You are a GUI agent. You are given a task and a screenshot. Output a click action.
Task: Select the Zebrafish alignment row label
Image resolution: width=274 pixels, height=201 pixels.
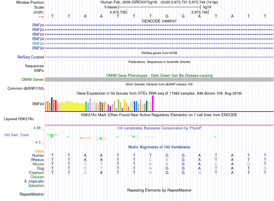[x=36, y=186]
